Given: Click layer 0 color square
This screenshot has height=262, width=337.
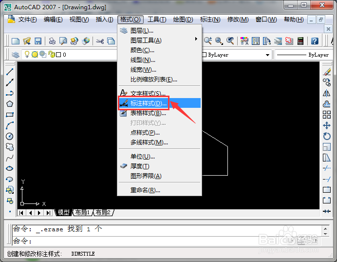Looking at the screenshot, I should coord(58,55).
